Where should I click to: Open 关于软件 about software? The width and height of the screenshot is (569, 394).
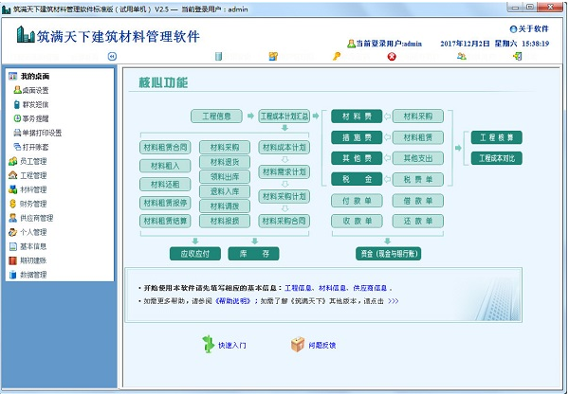click(x=529, y=29)
